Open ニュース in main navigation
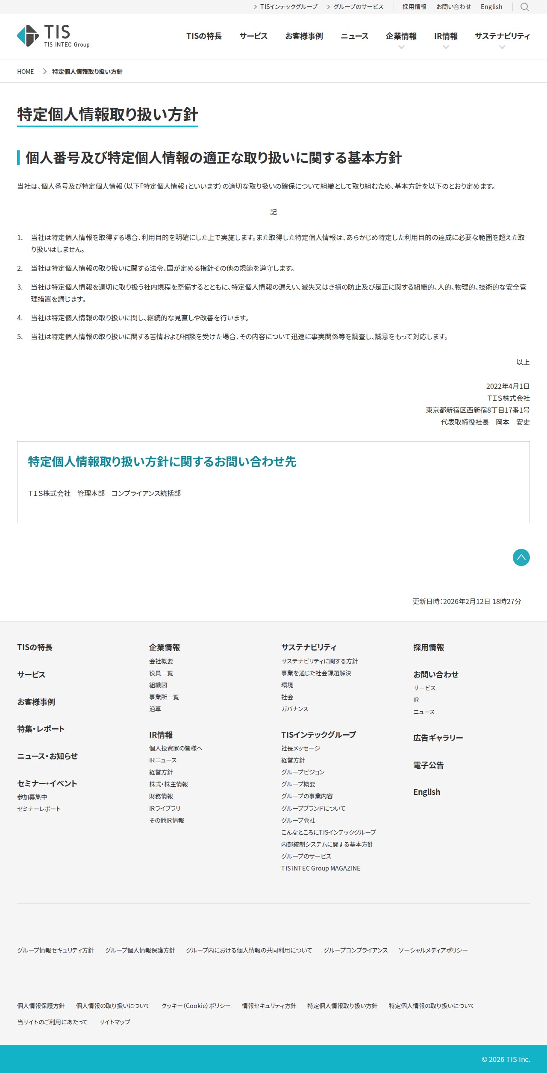 pyautogui.click(x=354, y=36)
